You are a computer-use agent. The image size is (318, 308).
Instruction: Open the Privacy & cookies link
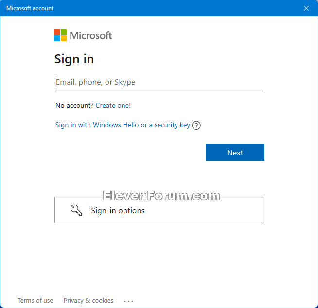pyautogui.click(x=88, y=301)
